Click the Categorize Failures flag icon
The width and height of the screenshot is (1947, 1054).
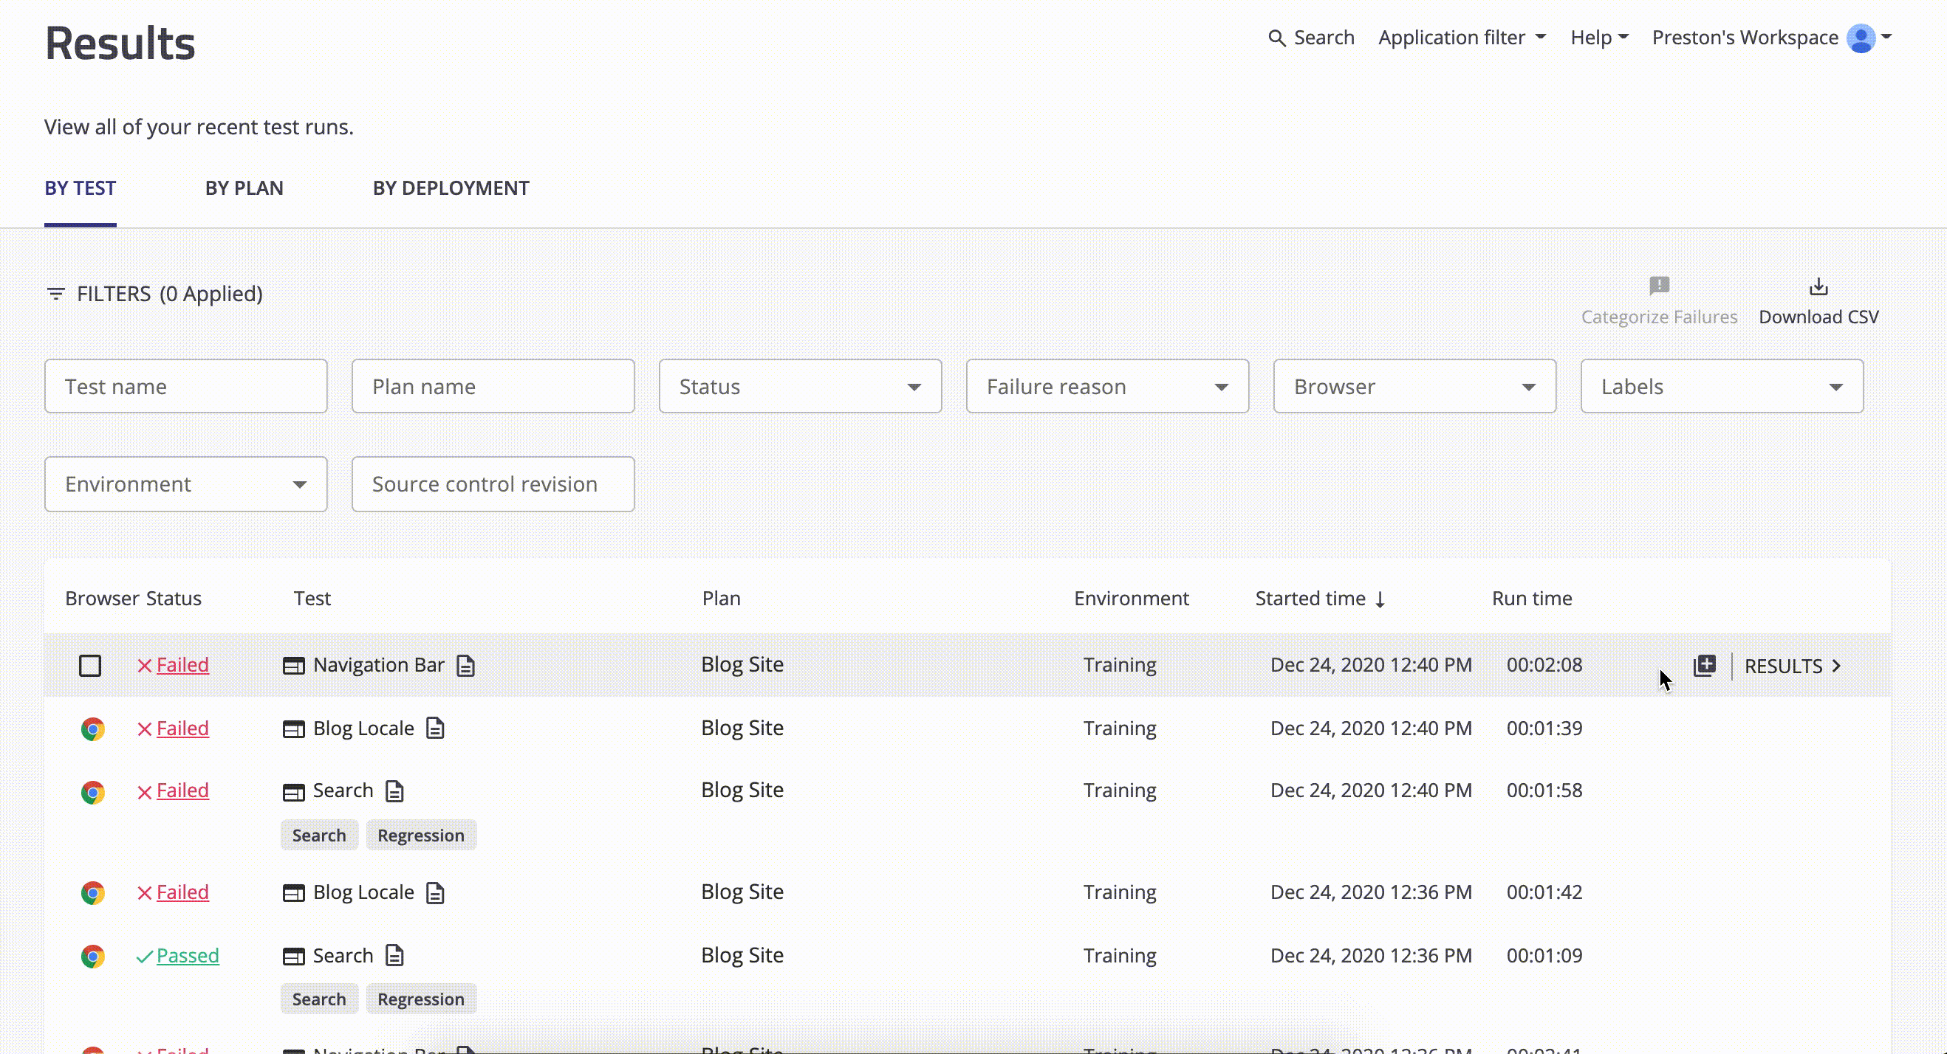1659,286
